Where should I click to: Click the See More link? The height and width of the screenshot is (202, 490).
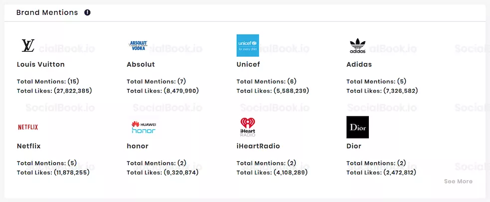click(458, 182)
